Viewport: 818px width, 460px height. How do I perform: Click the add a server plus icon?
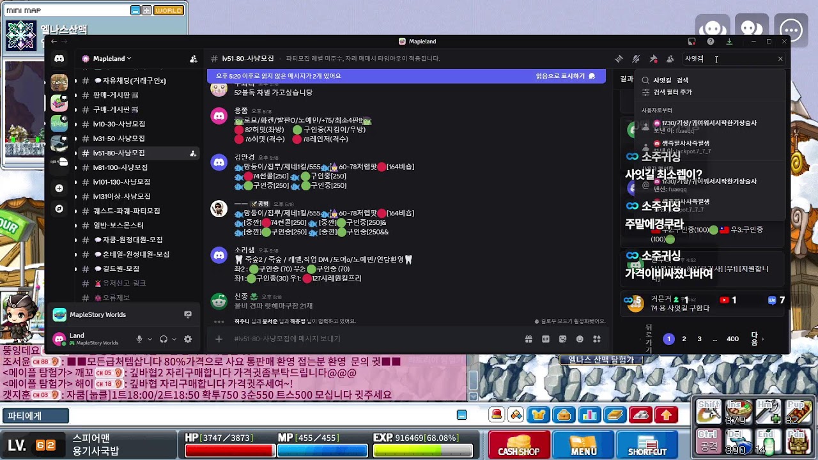click(59, 188)
